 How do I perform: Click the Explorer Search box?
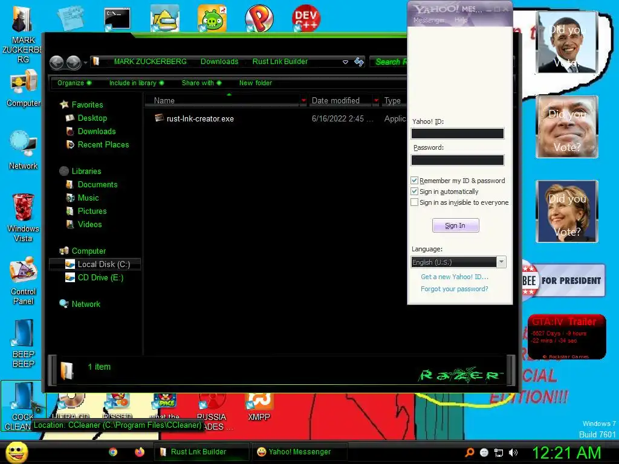coord(389,62)
